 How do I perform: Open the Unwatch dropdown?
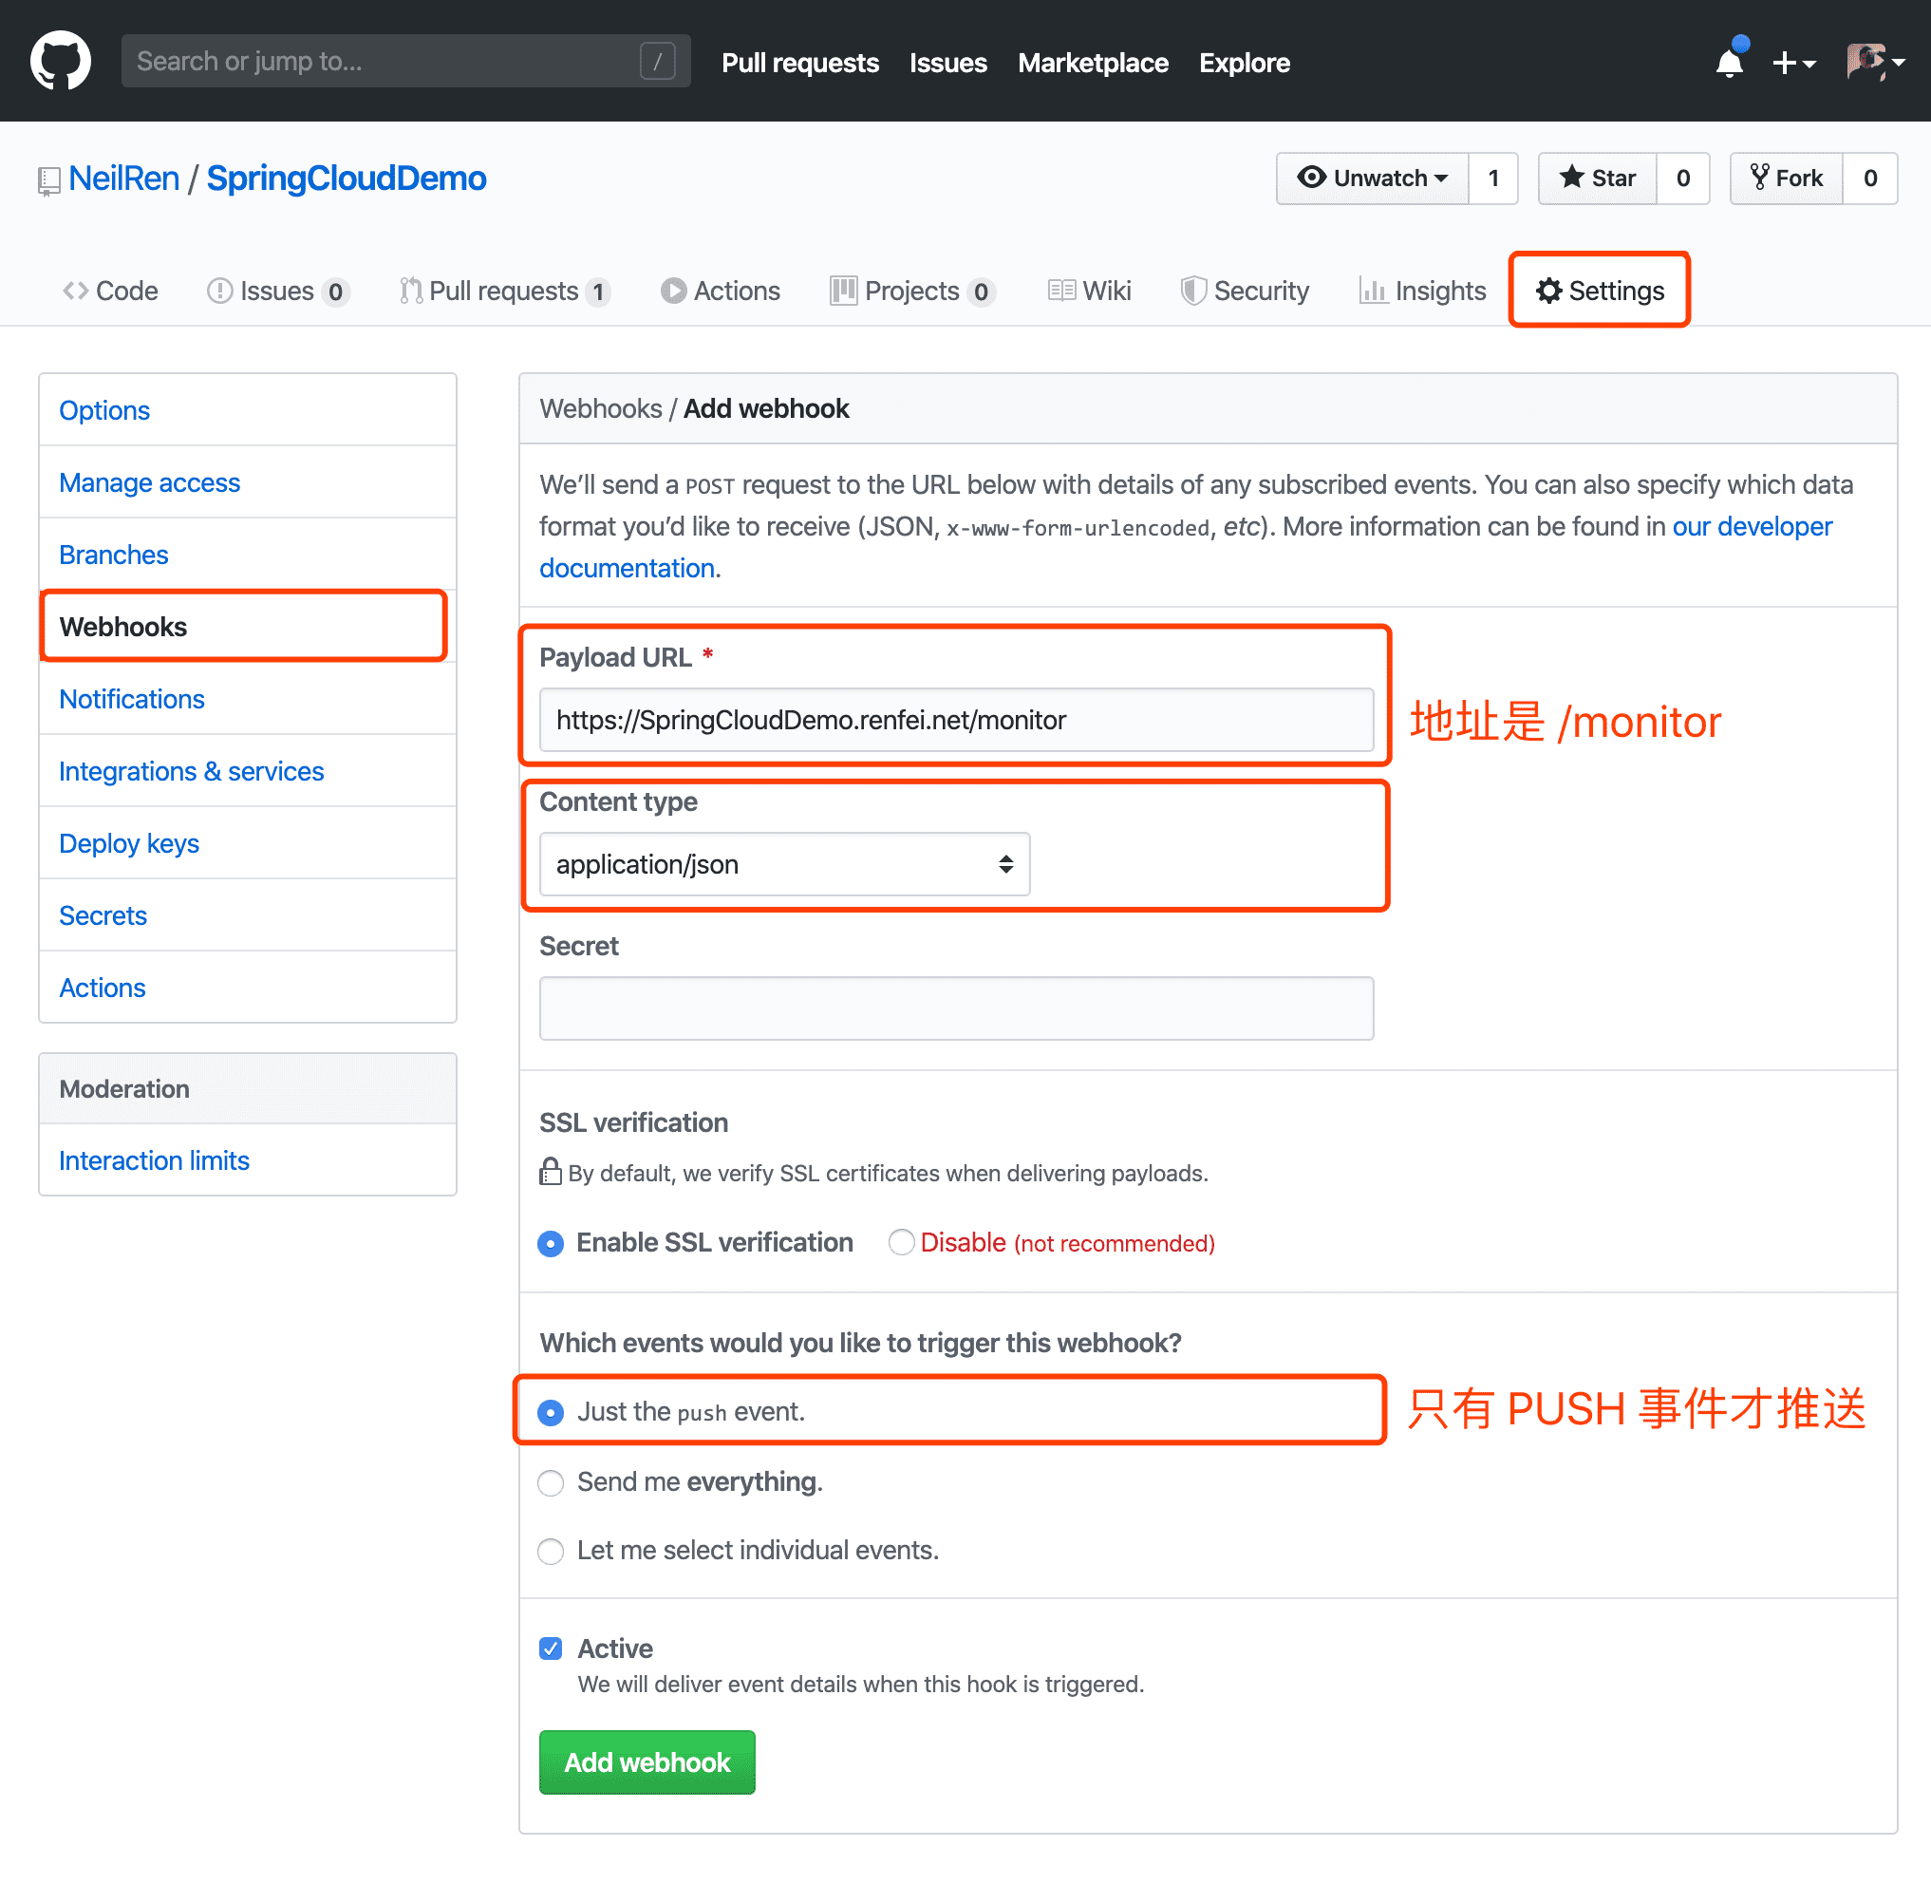point(1372,179)
